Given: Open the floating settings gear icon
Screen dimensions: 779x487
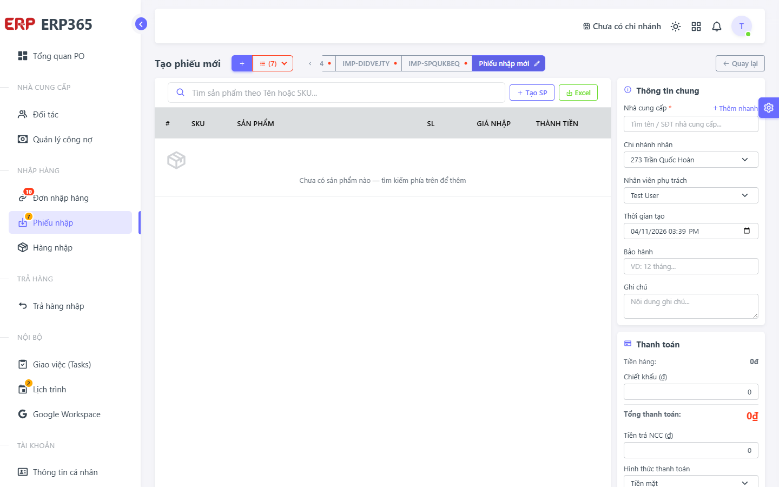Looking at the screenshot, I should [x=769, y=108].
